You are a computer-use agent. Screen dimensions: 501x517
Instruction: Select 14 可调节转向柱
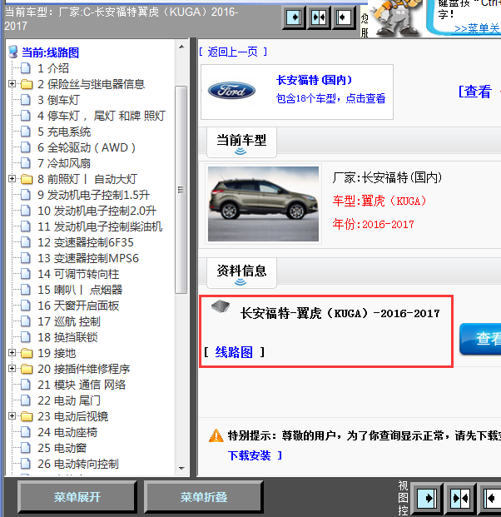(78, 274)
